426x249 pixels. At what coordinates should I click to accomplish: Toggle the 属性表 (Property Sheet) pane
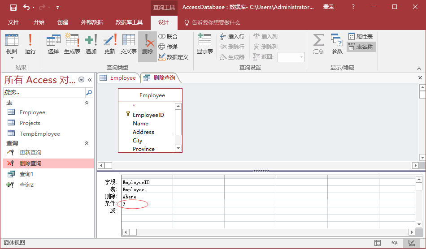[361, 36]
